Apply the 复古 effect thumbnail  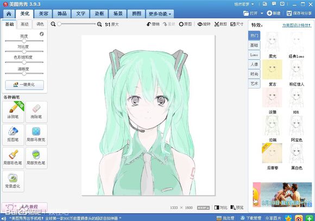coord(272,70)
